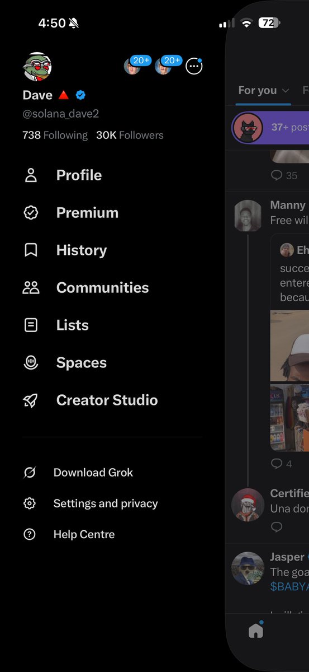Open Manny's profile avatar
The width and height of the screenshot is (309, 672).
(248, 216)
